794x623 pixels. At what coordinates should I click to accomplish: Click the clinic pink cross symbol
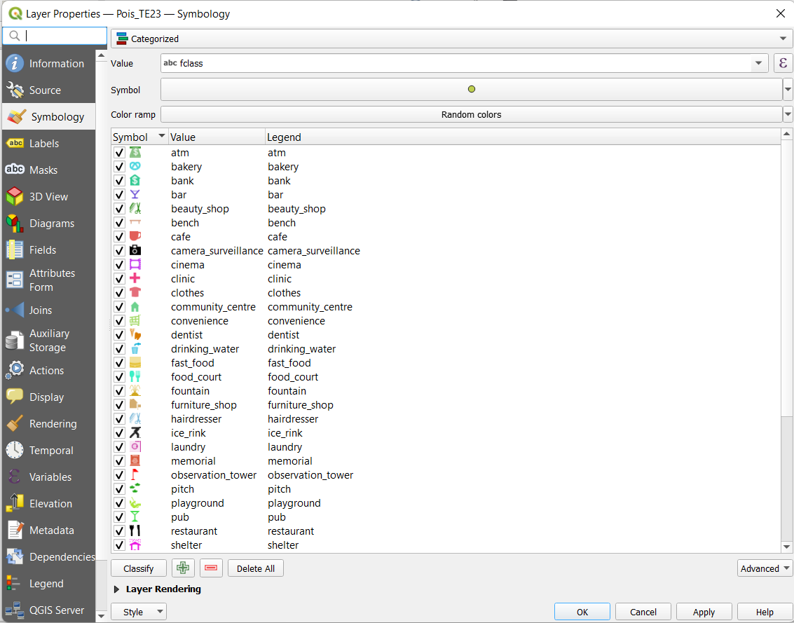click(135, 279)
